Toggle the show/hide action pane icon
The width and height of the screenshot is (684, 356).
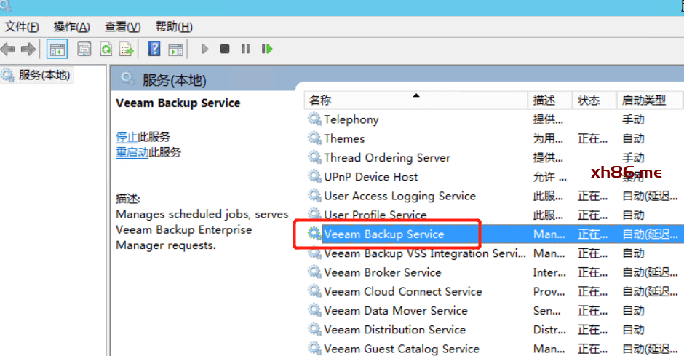(176, 50)
